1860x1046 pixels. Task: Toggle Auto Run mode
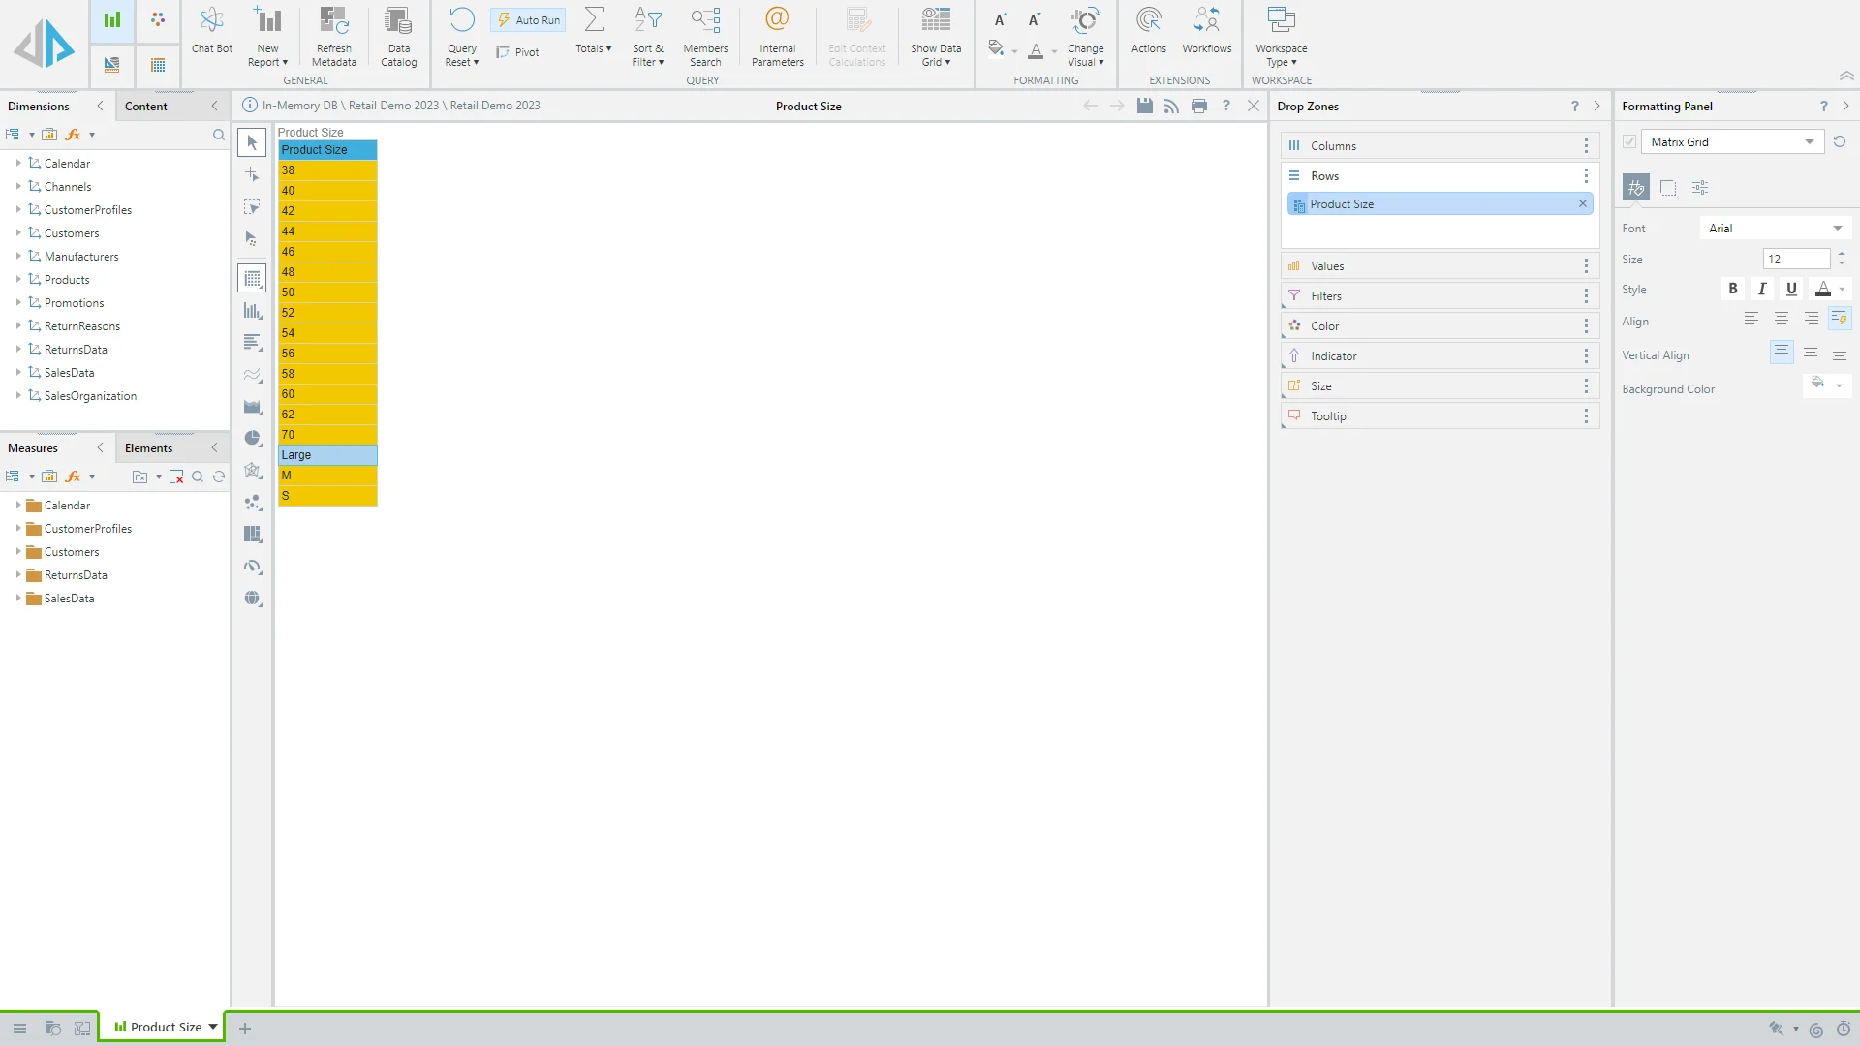(529, 20)
